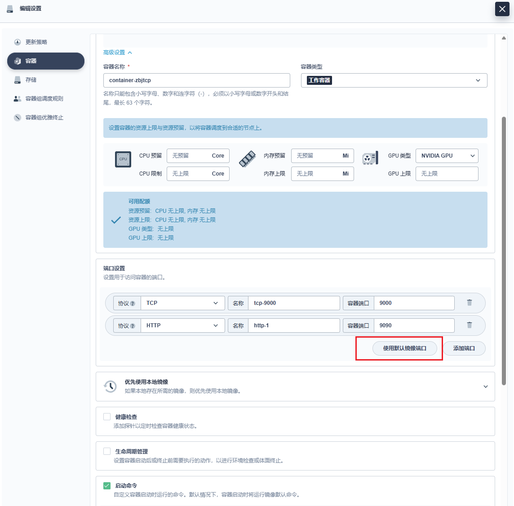Edit port name tcp-9000

point(294,303)
